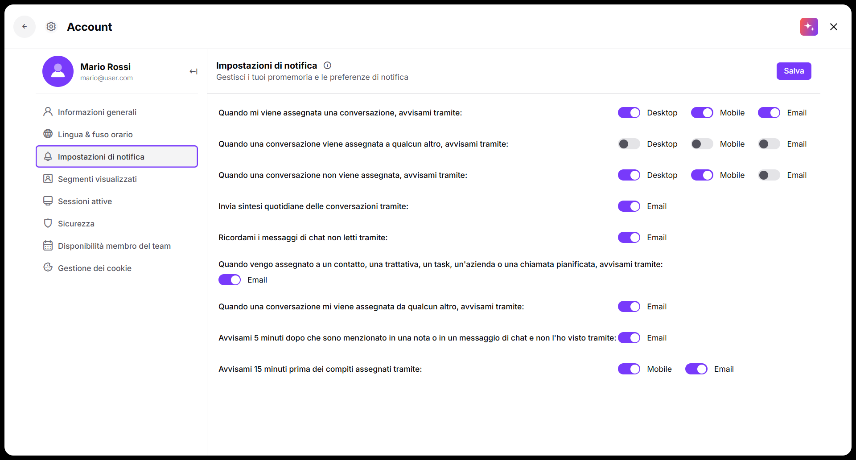Disable Mobile reminder 15 minutes before tasks
The width and height of the screenshot is (856, 460).
click(x=629, y=369)
